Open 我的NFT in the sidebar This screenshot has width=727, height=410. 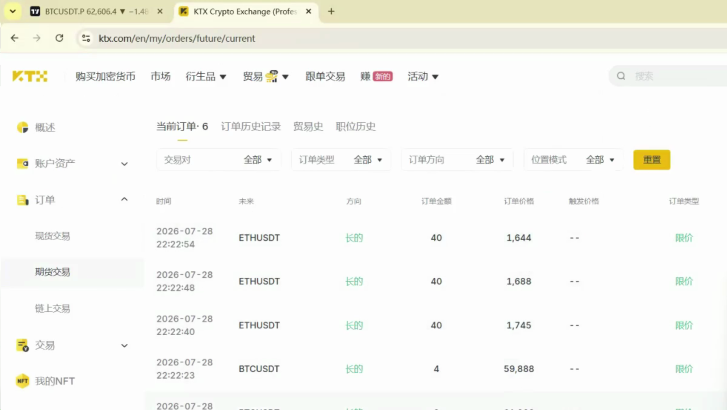click(55, 381)
